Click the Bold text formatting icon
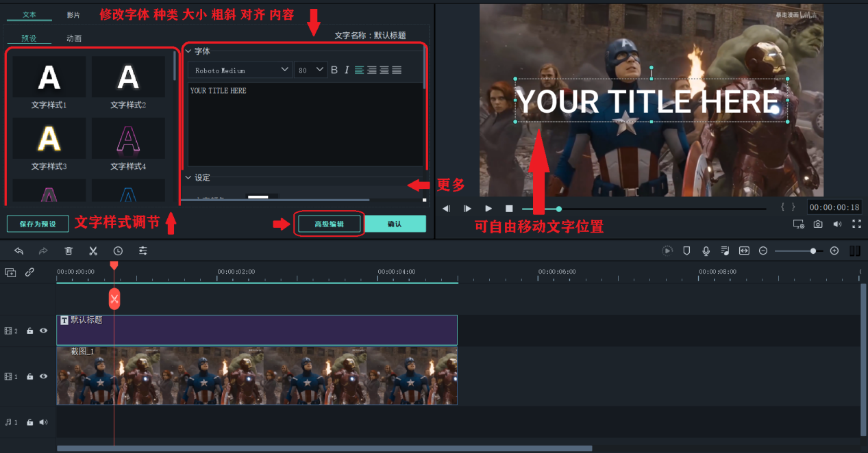This screenshot has width=868, height=453. [334, 70]
